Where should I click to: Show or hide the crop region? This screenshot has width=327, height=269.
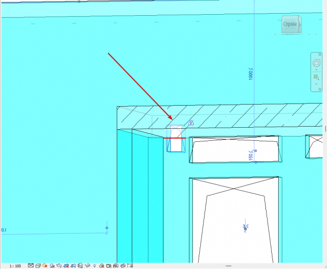click(74, 266)
